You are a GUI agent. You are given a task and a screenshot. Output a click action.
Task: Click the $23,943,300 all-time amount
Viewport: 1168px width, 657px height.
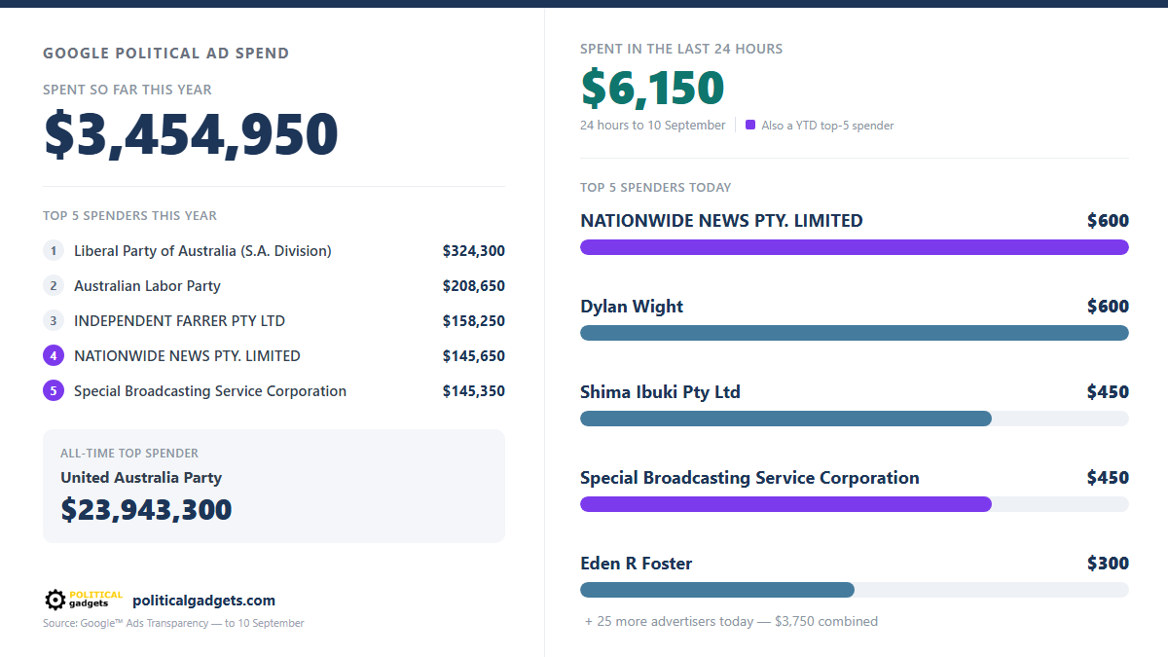(x=146, y=510)
